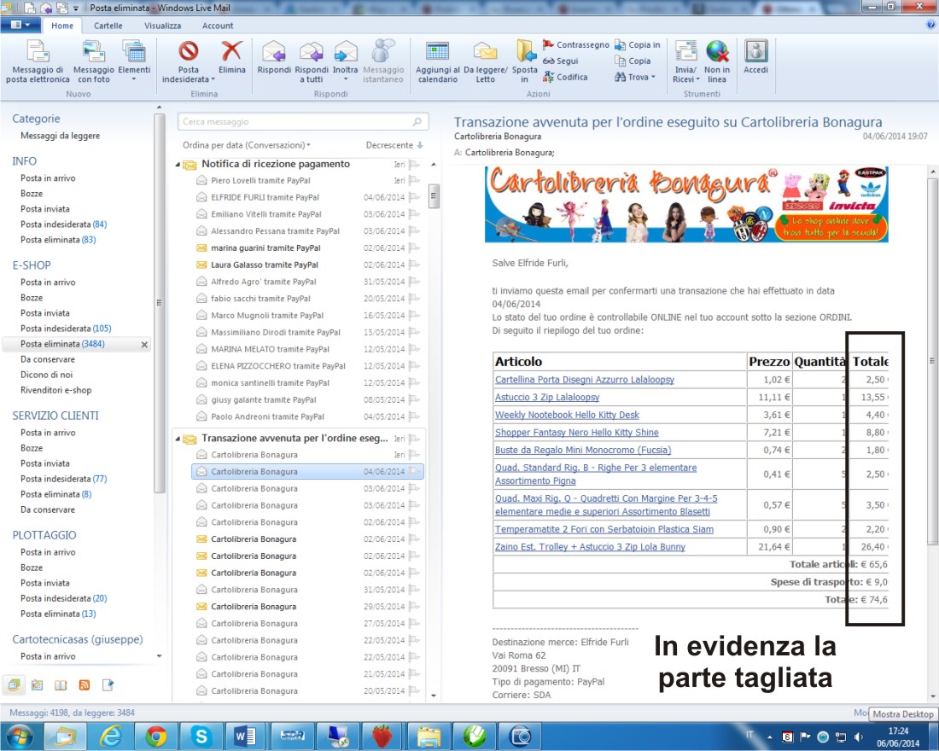The height and width of the screenshot is (751, 939).
Task: Open INFO Posta indesiderata (84) folder
Action: click(63, 224)
